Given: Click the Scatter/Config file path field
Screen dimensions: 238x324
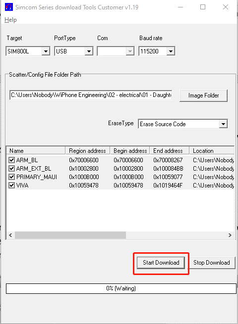Looking at the screenshot, I should [x=91, y=95].
